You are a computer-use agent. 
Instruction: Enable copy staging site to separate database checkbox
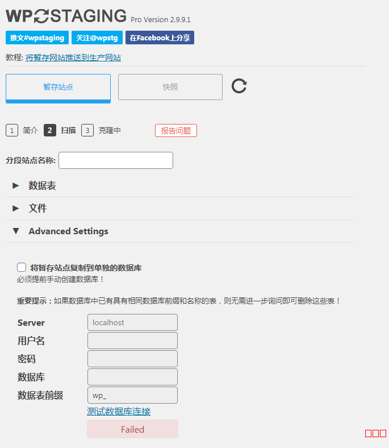tap(22, 267)
